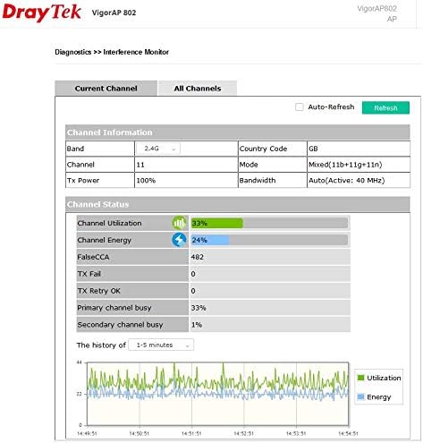Switch to the All Channels tab
This screenshot has height=443, width=423.
198,89
